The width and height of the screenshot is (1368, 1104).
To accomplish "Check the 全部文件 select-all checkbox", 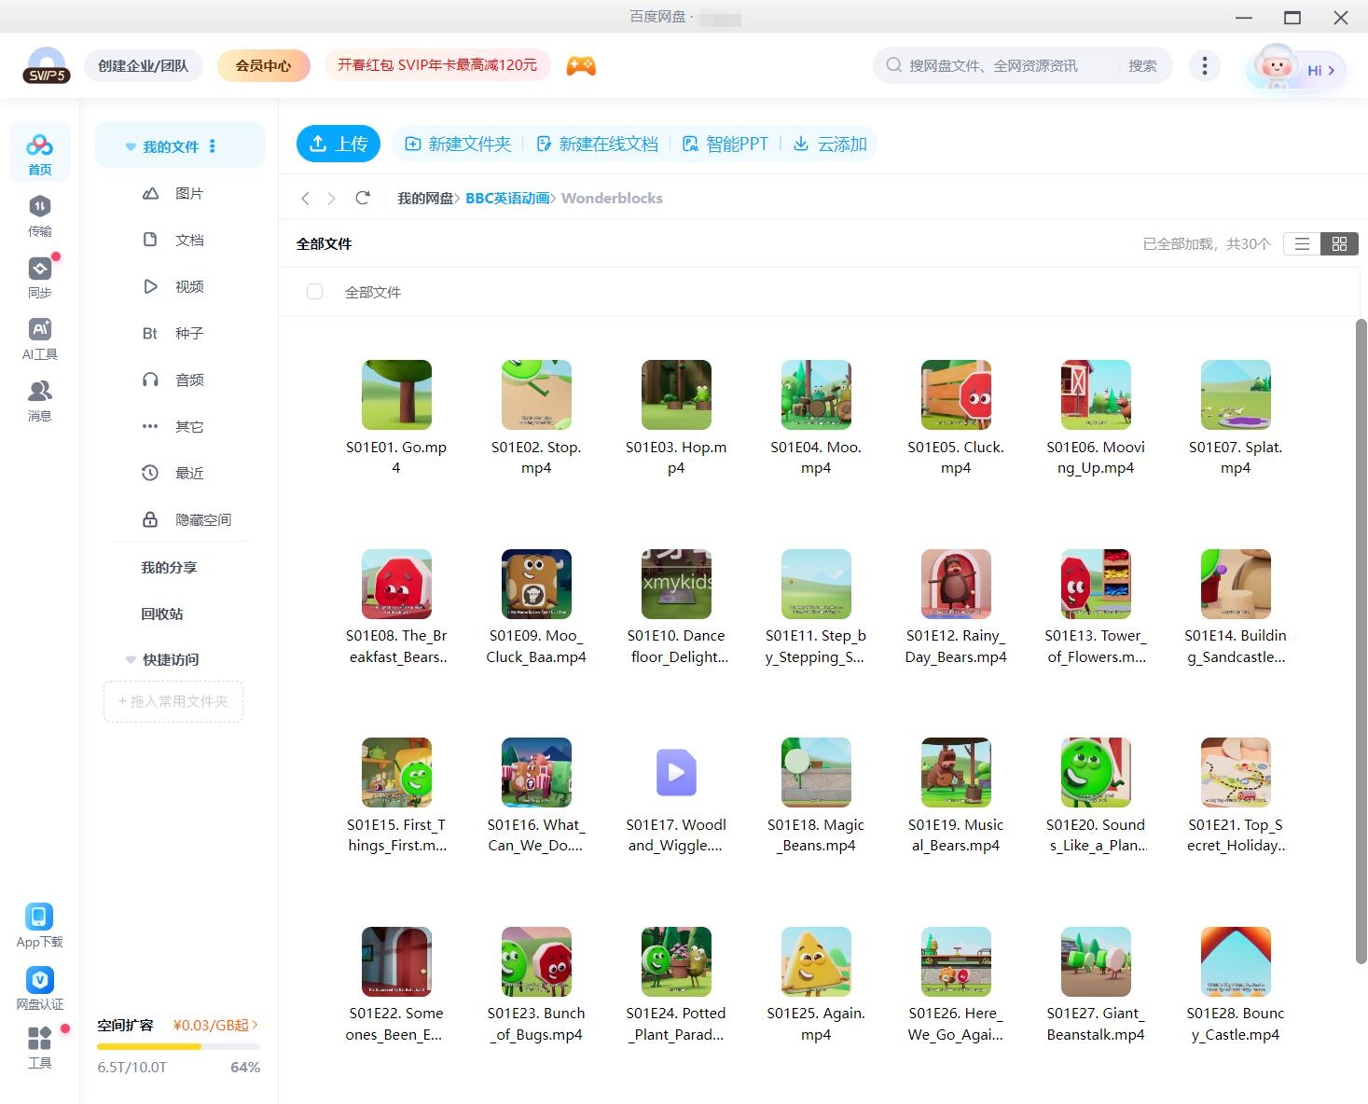I will (314, 291).
